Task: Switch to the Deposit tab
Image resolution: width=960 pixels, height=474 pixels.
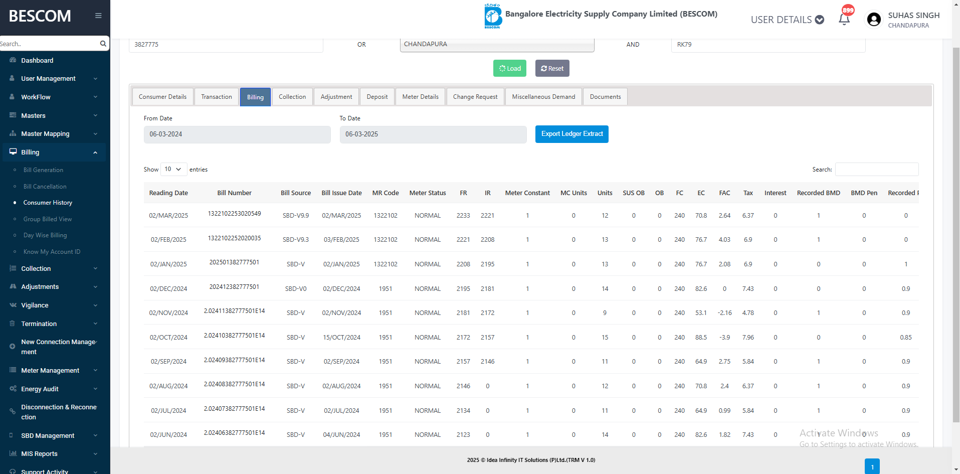Action: pos(377,97)
